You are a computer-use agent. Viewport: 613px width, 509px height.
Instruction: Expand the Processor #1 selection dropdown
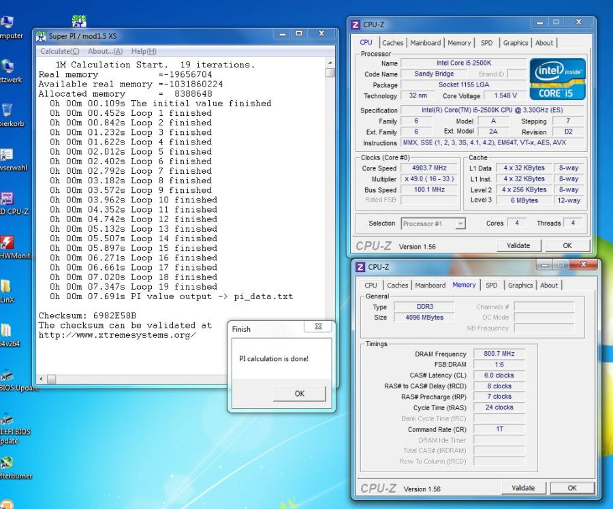tap(460, 223)
